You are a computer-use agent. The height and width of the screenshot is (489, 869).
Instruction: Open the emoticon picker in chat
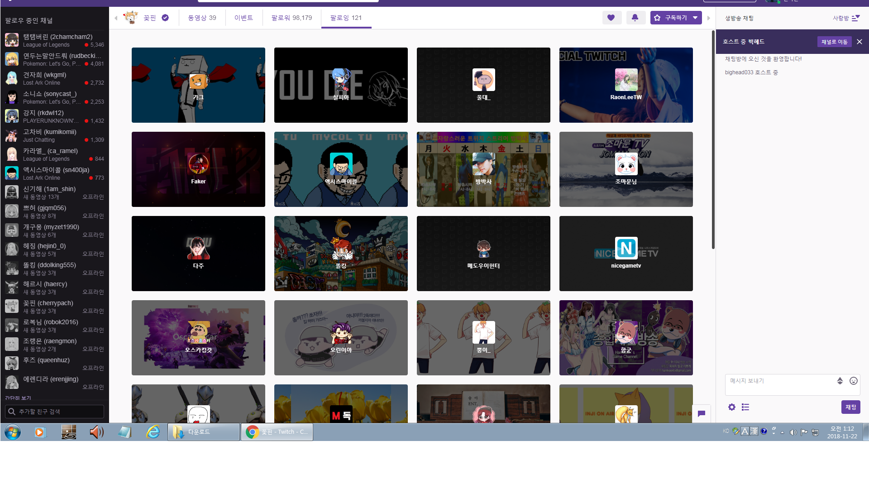(x=853, y=381)
